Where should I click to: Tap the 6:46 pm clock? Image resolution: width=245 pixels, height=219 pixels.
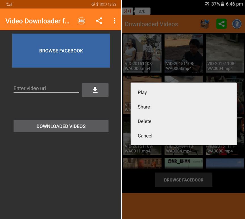234,4
